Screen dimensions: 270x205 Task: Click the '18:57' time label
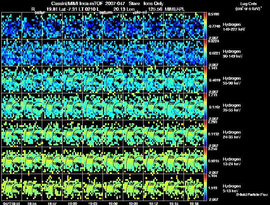[x=52, y=204]
